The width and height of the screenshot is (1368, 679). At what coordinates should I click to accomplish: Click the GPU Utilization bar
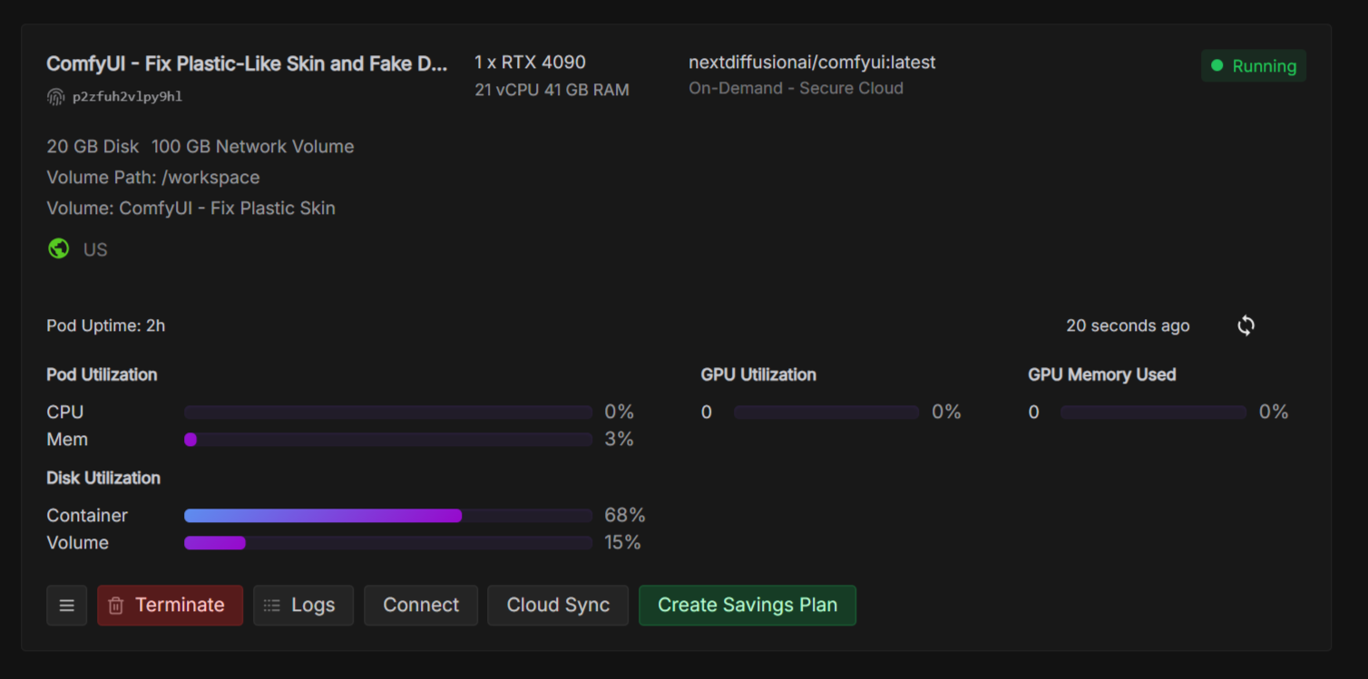tap(826, 412)
